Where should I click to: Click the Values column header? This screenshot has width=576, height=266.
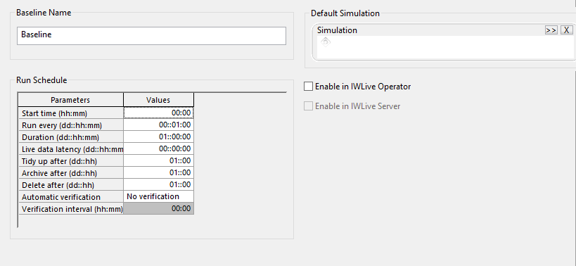click(x=158, y=100)
